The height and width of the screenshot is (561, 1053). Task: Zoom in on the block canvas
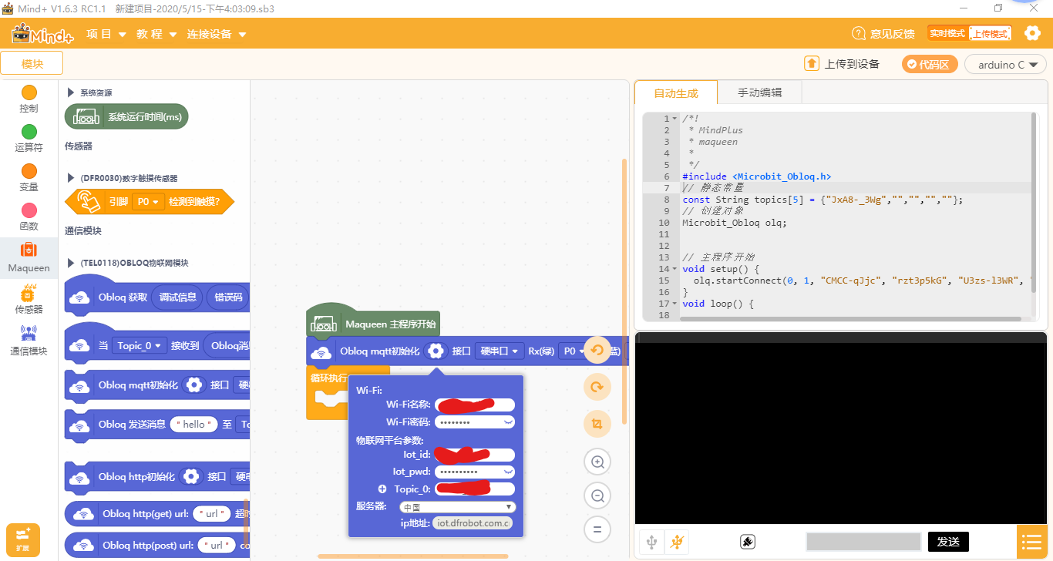597,462
